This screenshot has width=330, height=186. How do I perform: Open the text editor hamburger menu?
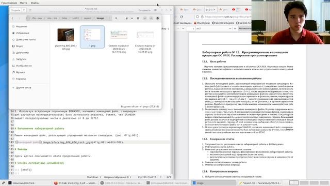[155, 10]
